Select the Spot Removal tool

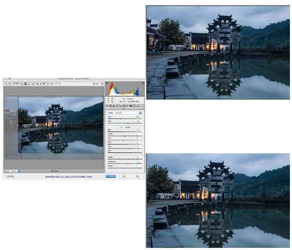[33, 84]
